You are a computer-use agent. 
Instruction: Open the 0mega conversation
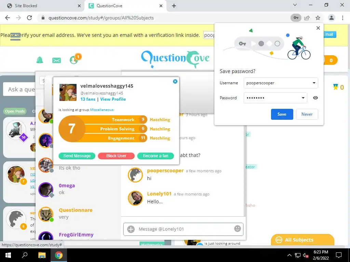click(78, 189)
